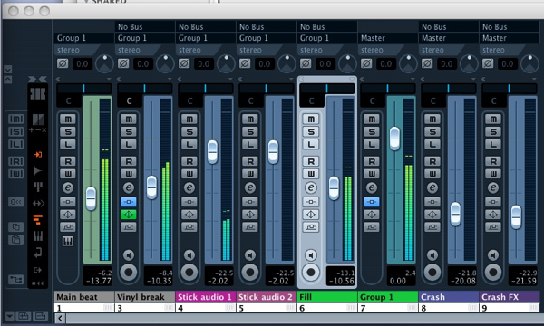Toggle blue inserts bypass on Group 1 channel
Image resolution: width=544 pixels, height=326 pixels.
372,202
